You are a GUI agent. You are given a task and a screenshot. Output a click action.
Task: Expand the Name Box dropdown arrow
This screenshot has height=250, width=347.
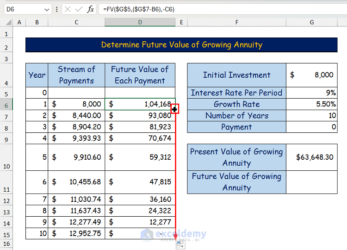[x=46, y=10]
